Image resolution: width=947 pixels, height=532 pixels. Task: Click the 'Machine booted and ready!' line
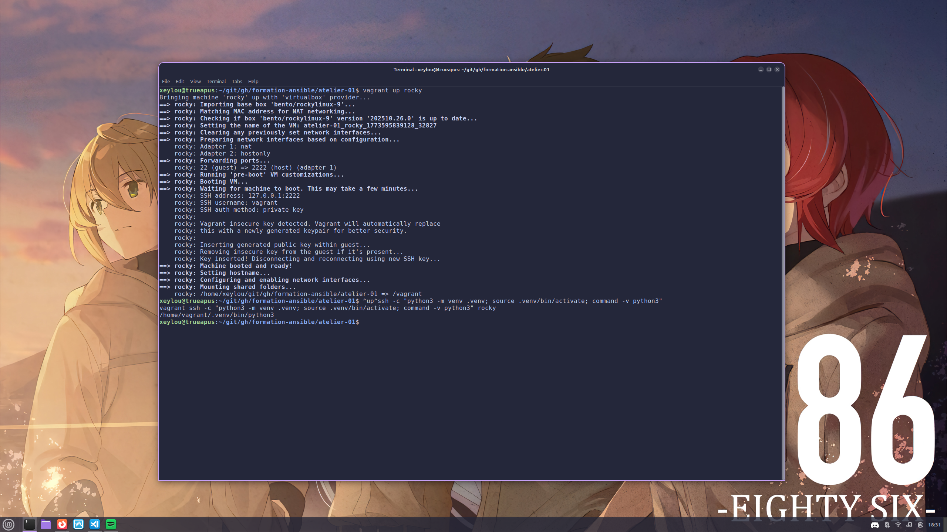[x=226, y=266]
